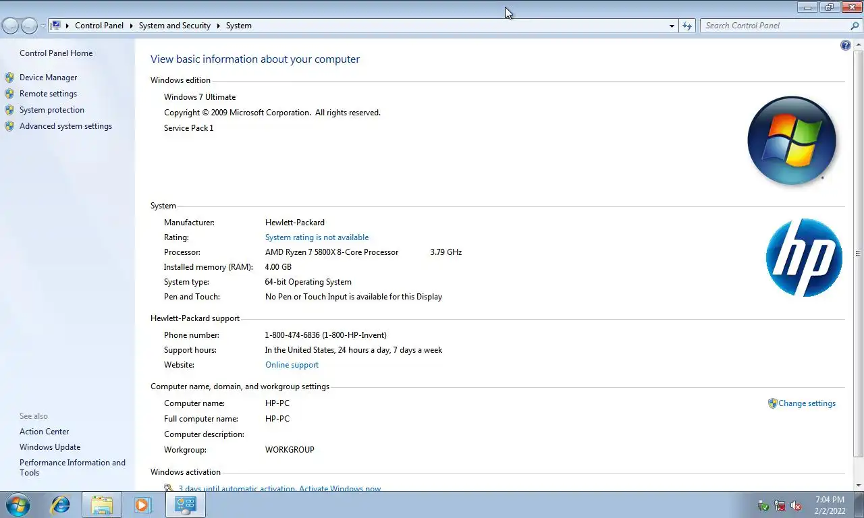864x518 pixels.
Task: Launch Internet Explorer from the taskbar
Action: pos(61,505)
